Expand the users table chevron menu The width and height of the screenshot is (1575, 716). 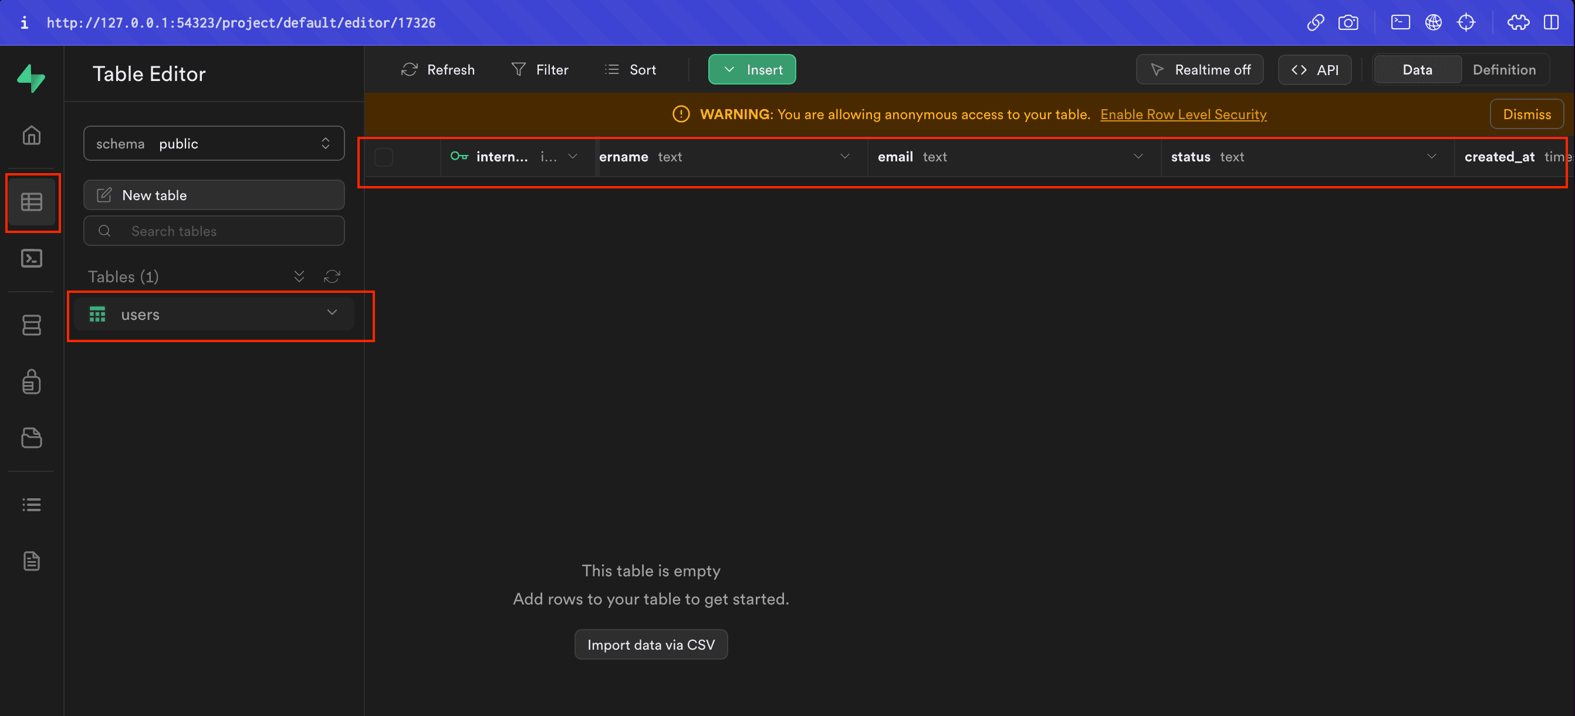[332, 312]
